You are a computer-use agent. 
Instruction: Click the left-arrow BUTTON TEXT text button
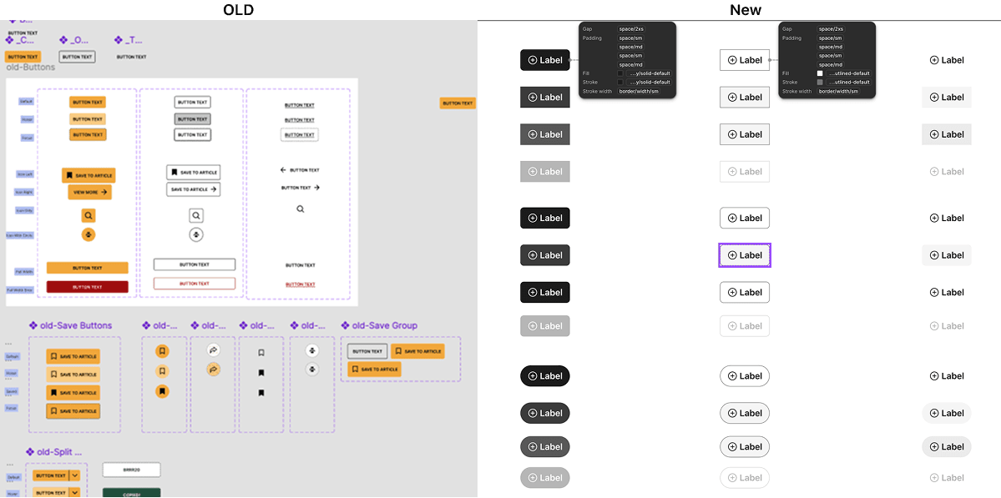(300, 170)
